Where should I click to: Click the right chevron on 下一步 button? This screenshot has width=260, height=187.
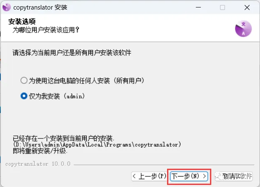tap(204, 176)
